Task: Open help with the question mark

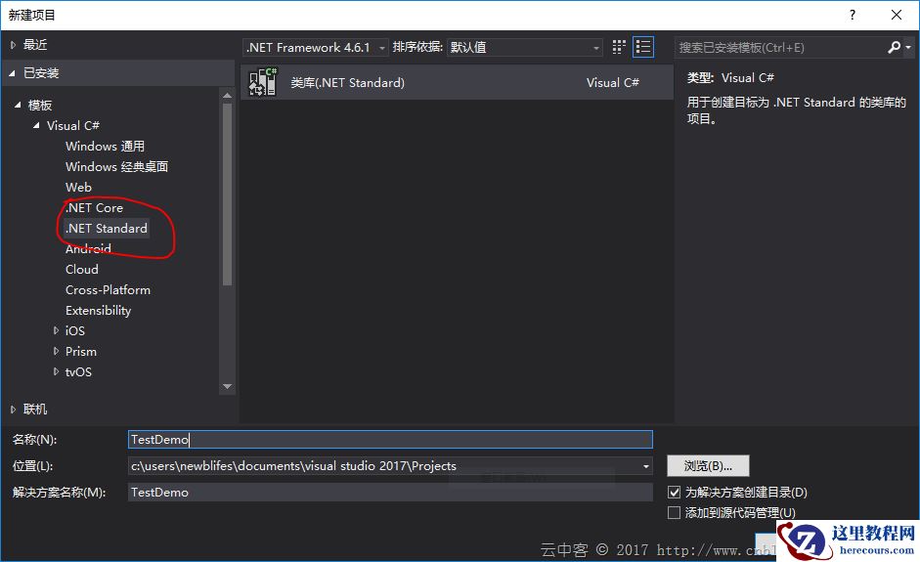Action: tap(853, 16)
